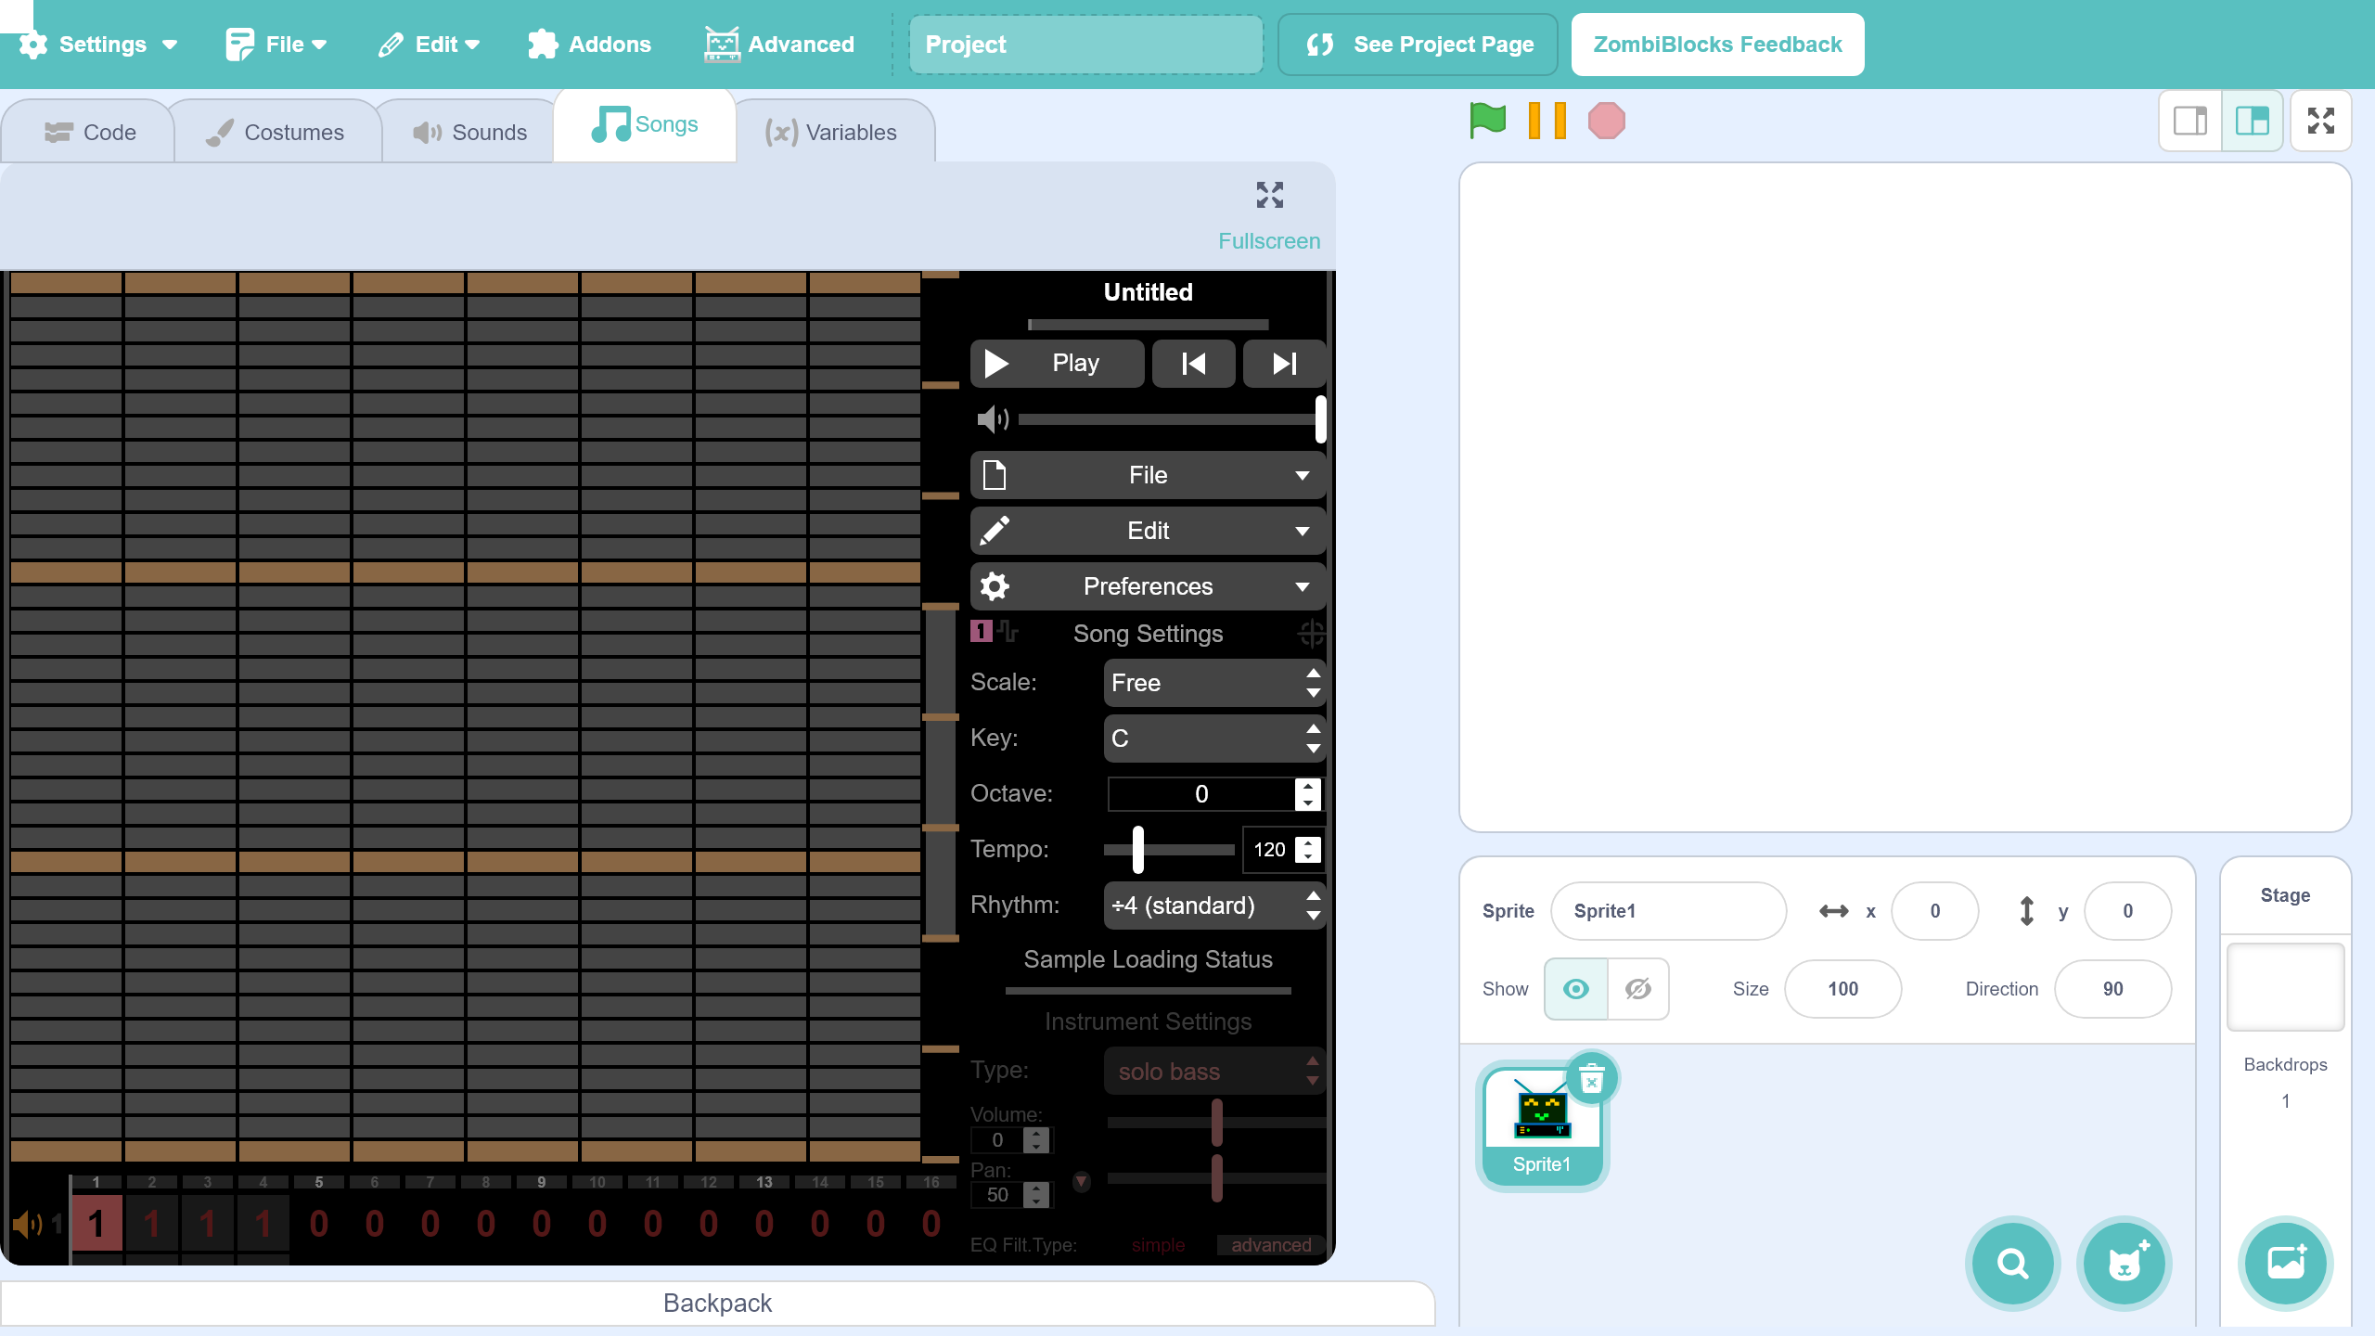Enter fullscreen stage mode icon
Viewport: 2375px width, 1336px height.
(2320, 121)
